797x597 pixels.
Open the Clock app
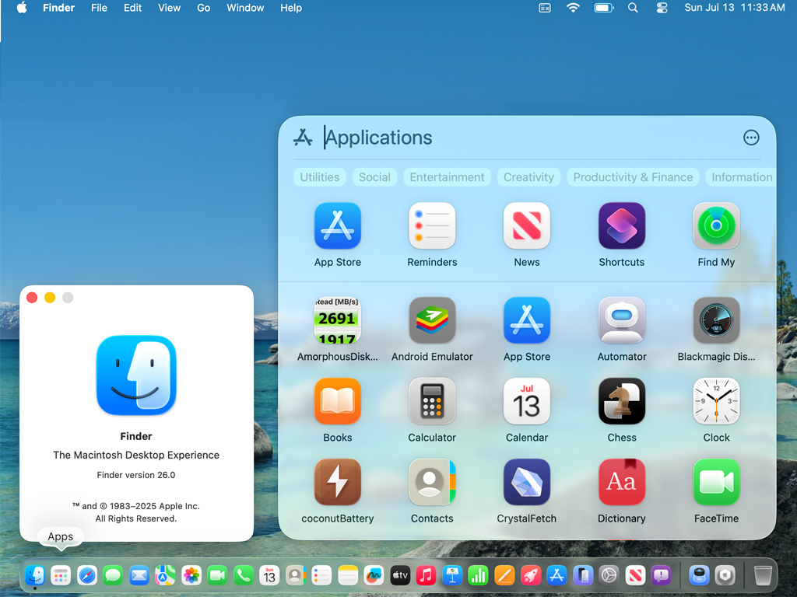click(x=716, y=401)
